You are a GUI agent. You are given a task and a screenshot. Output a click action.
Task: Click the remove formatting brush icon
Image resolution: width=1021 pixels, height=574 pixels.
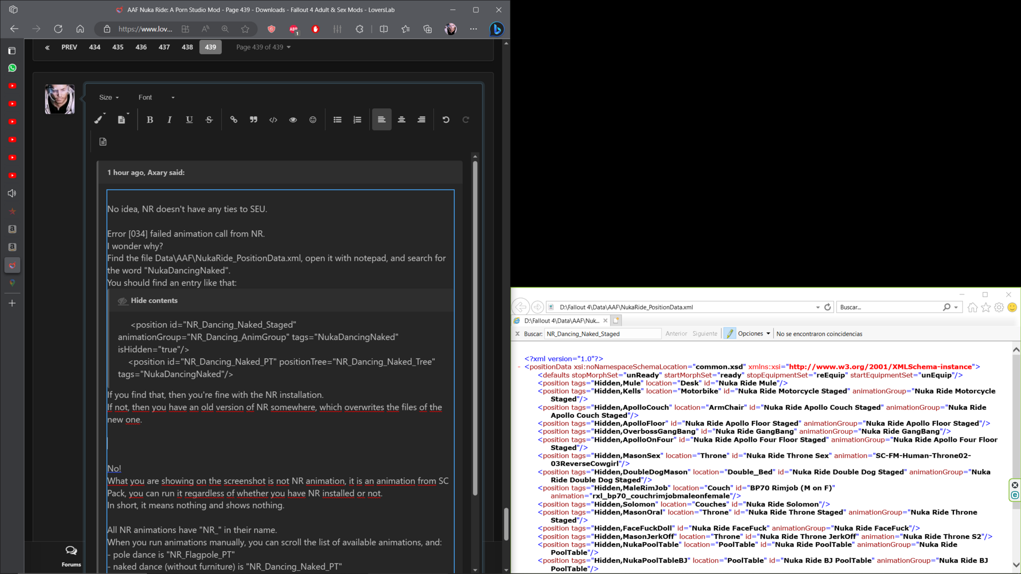(98, 120)
